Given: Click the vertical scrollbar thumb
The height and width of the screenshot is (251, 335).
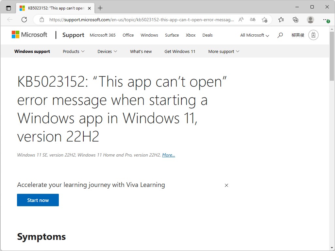Looking at the screenshot, I should [x=332, y=56].
